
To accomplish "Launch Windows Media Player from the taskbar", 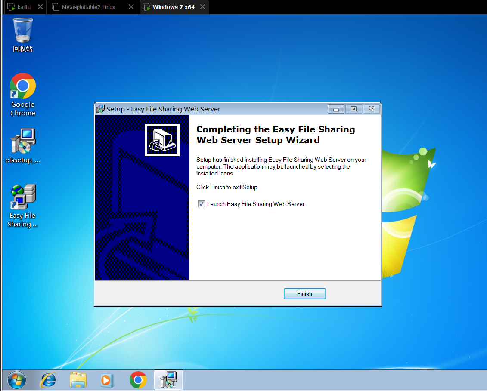I will [107, 380].
